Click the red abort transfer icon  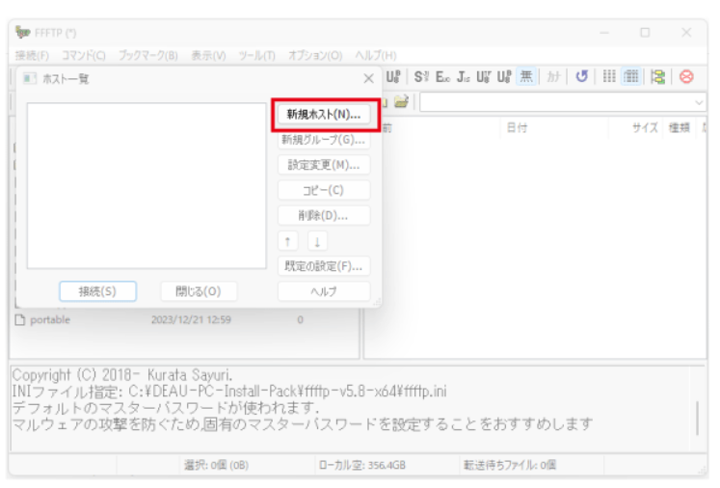687,77
